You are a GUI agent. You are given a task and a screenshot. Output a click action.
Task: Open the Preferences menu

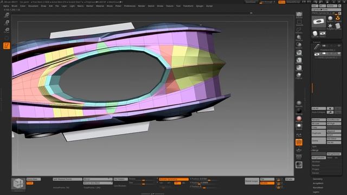pos(130,6)
